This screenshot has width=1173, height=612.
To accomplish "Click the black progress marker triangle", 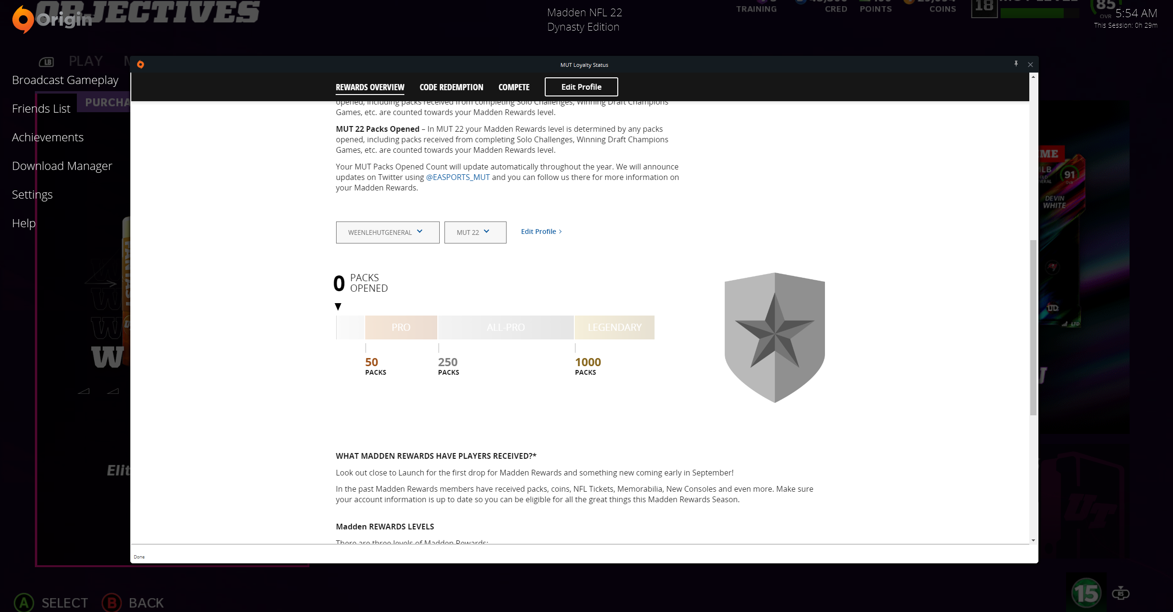I will [338, 306].
